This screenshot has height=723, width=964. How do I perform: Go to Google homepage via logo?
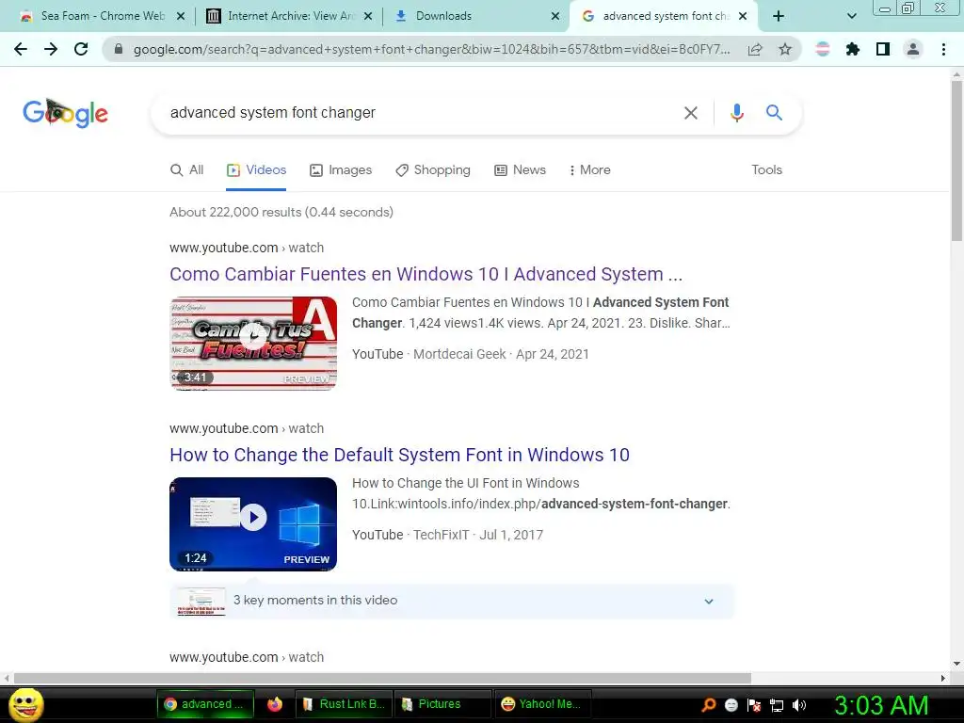[x=65, y=113]
